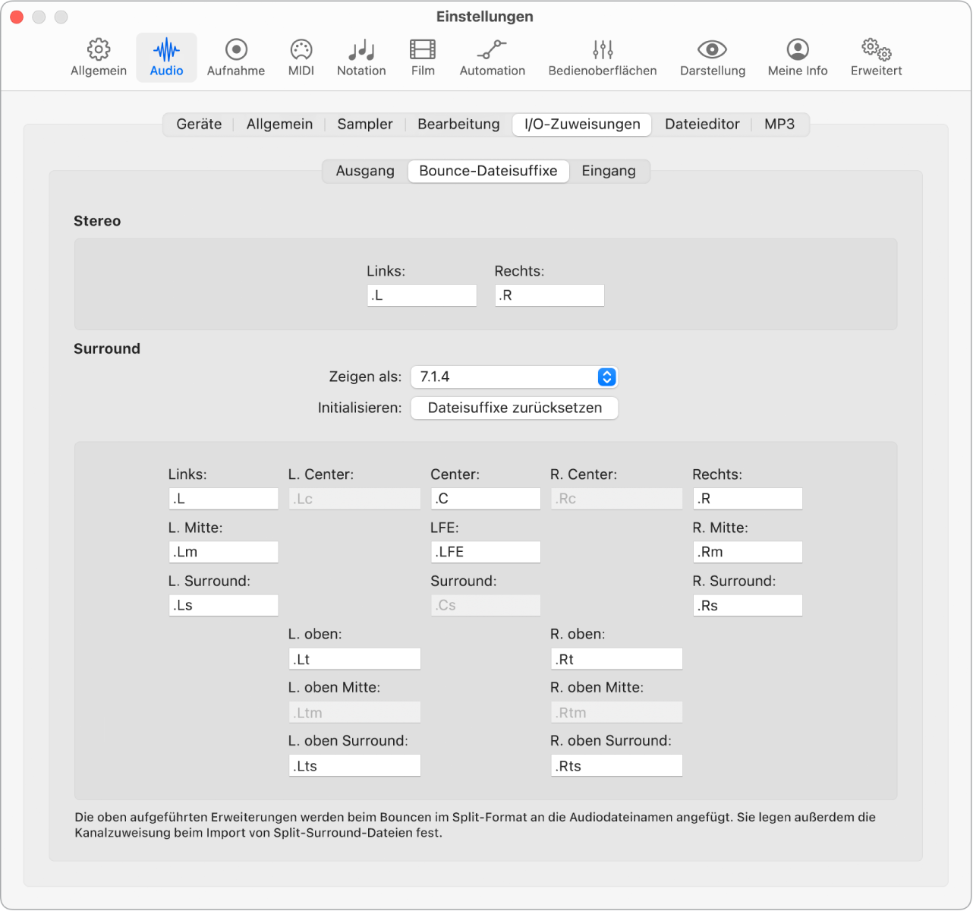Image resolution: width=973 pixels, height=911 pixels.
Task: Go to the MP3 settings tab
Action: coord(779,124)
